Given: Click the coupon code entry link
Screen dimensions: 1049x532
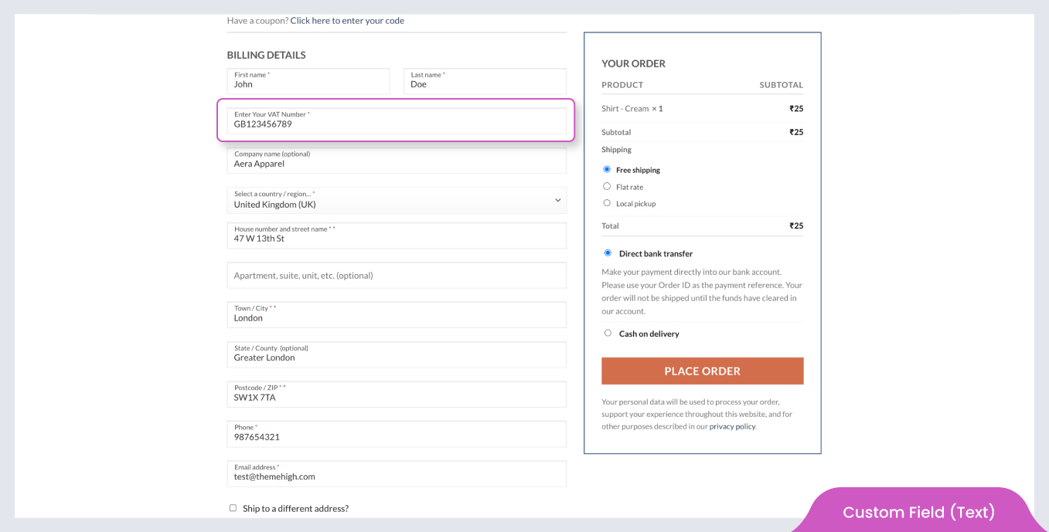Looking at the screenshot, I should 347,21.
